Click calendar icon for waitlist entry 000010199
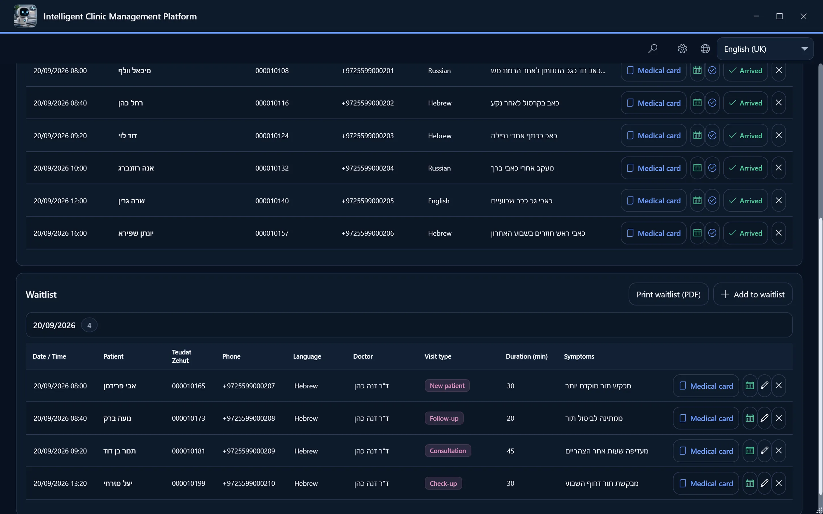This screenshot has width=823, height=514. [750, 483]
